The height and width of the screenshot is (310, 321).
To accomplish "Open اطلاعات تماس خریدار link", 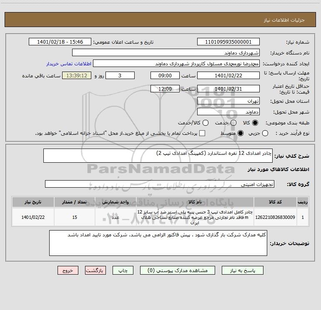I will [x=69, y=64].
